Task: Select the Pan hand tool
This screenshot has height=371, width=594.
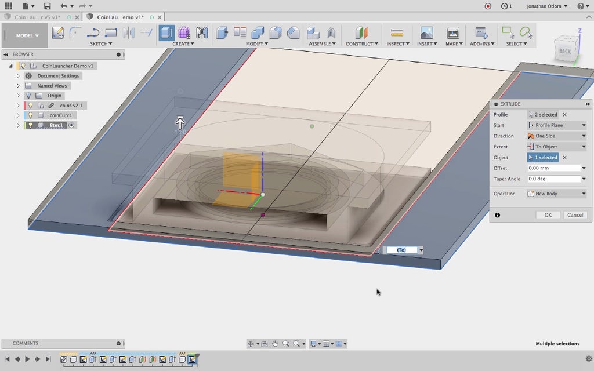Action: tap(275, 344)
